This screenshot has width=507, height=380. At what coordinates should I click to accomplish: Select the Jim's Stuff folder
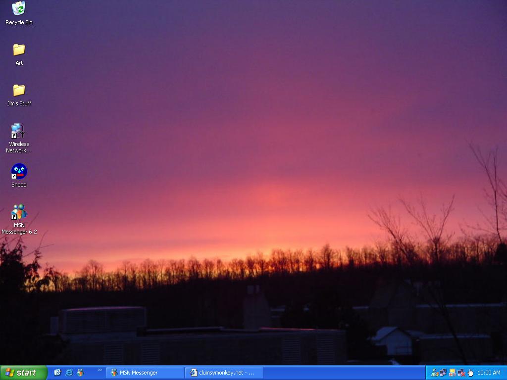(19, 90)
